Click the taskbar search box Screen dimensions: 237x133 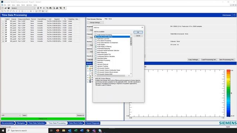[27, 130]
